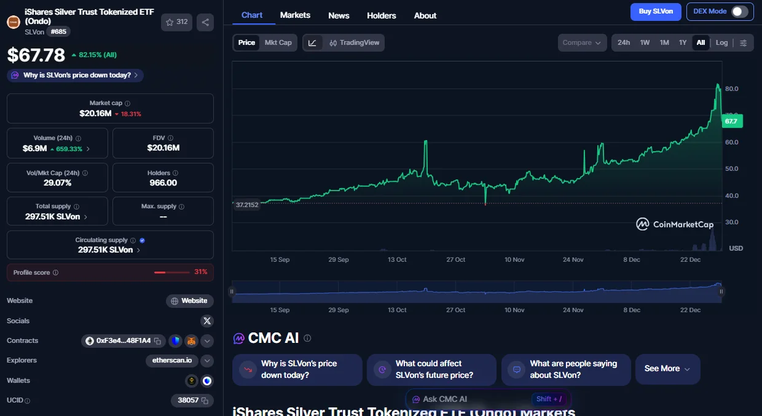762x416 pixels.
Task: Expand the Explorers dropdown chevron
Action: pyautogui.click(x=207, y=361)
